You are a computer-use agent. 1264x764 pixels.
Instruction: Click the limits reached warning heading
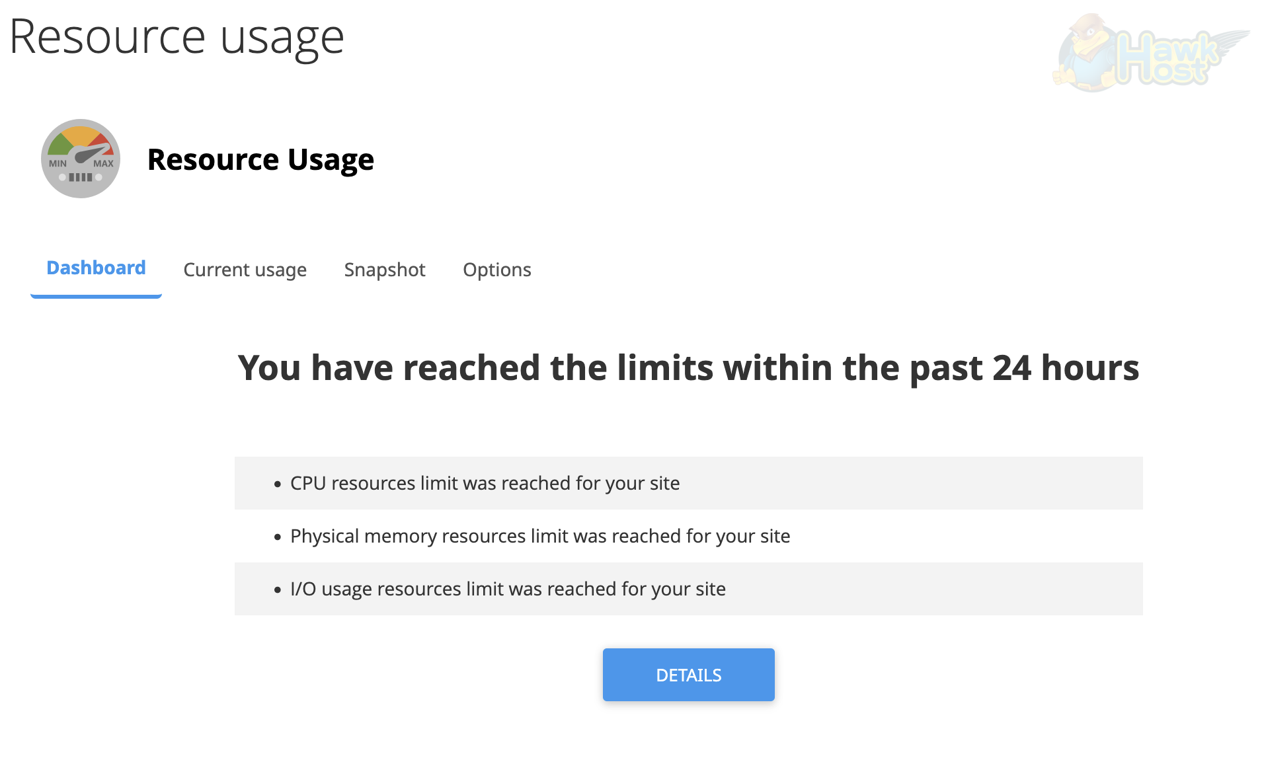689,368
